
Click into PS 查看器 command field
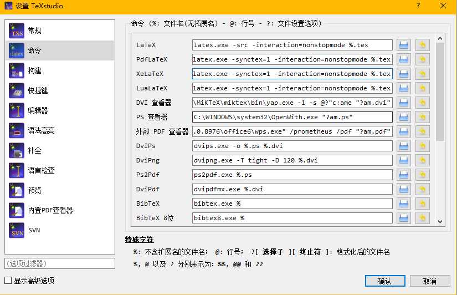click(292, 117)
